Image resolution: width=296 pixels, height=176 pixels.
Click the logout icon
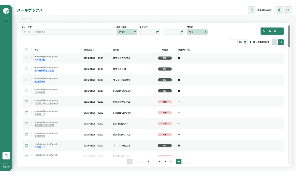288,10
